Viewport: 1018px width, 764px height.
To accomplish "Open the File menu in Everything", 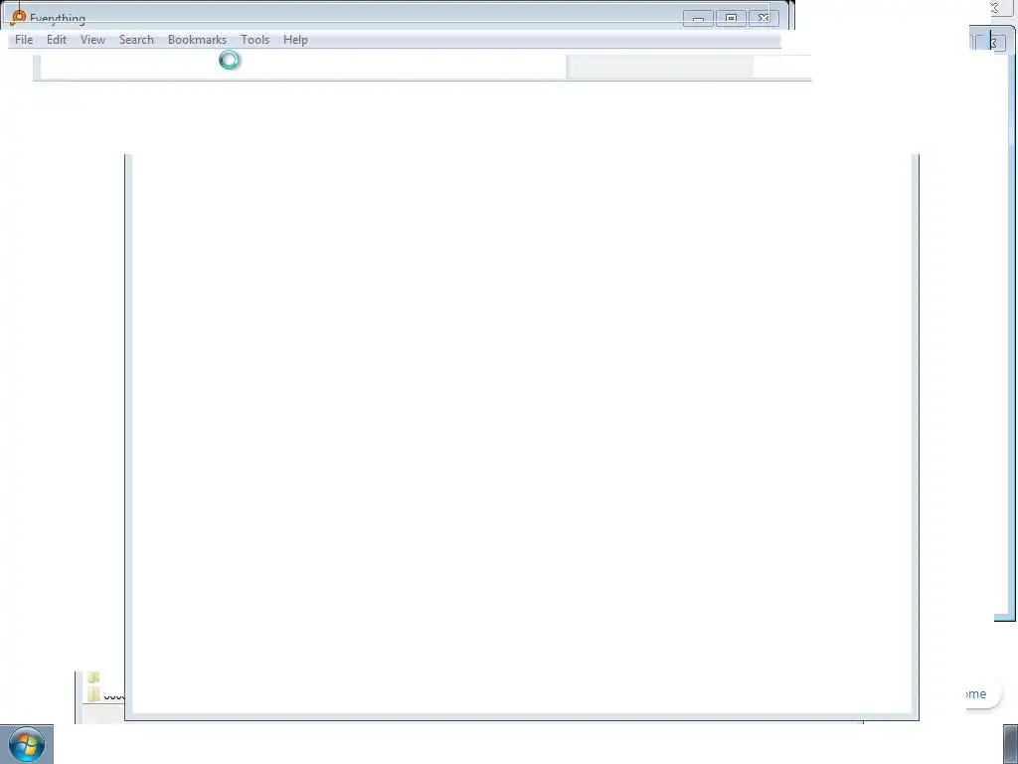I will coord(24,40).
